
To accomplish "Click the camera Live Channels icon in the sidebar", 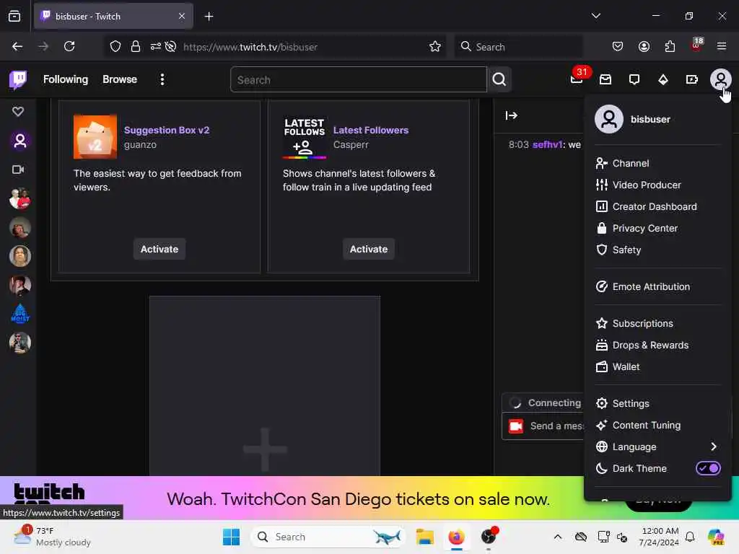I will (x=18, y=170).
